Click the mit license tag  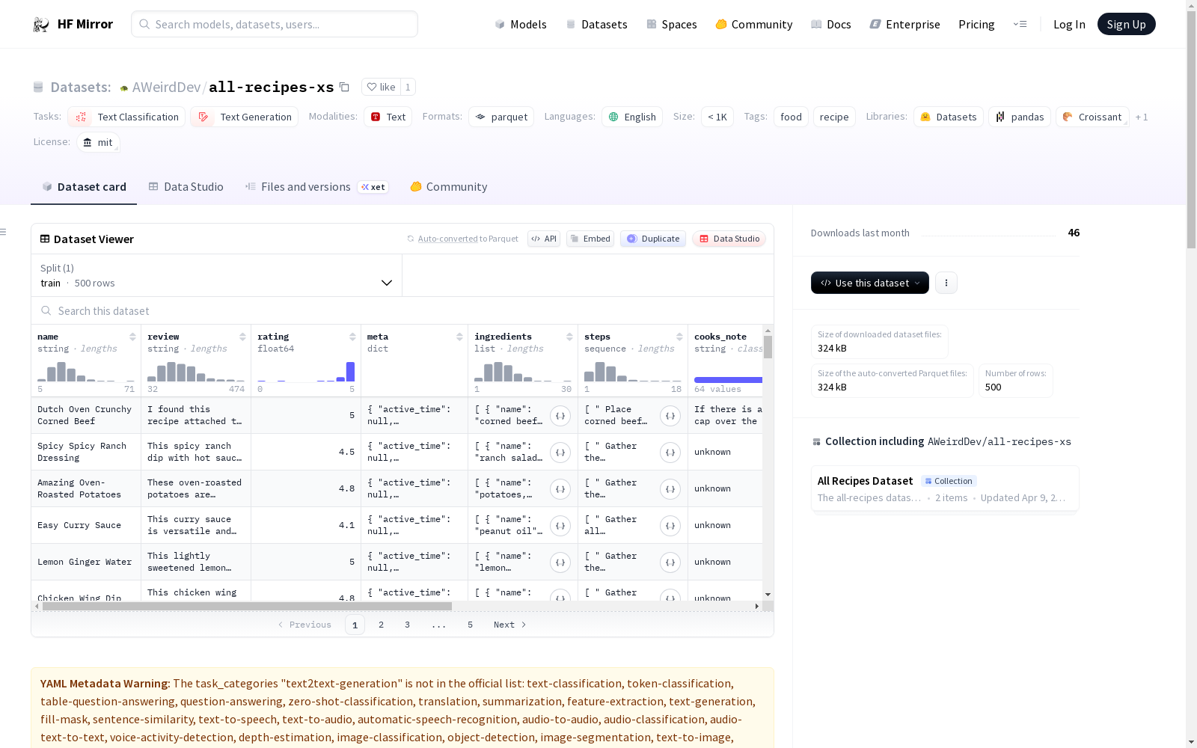click(x=98, y=142)
